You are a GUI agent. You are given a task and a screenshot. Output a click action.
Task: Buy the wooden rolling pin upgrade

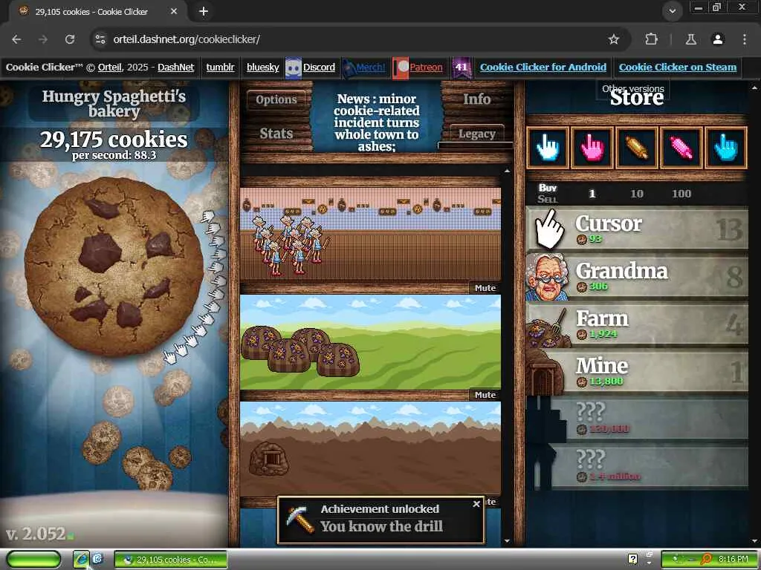pos(637,148)
